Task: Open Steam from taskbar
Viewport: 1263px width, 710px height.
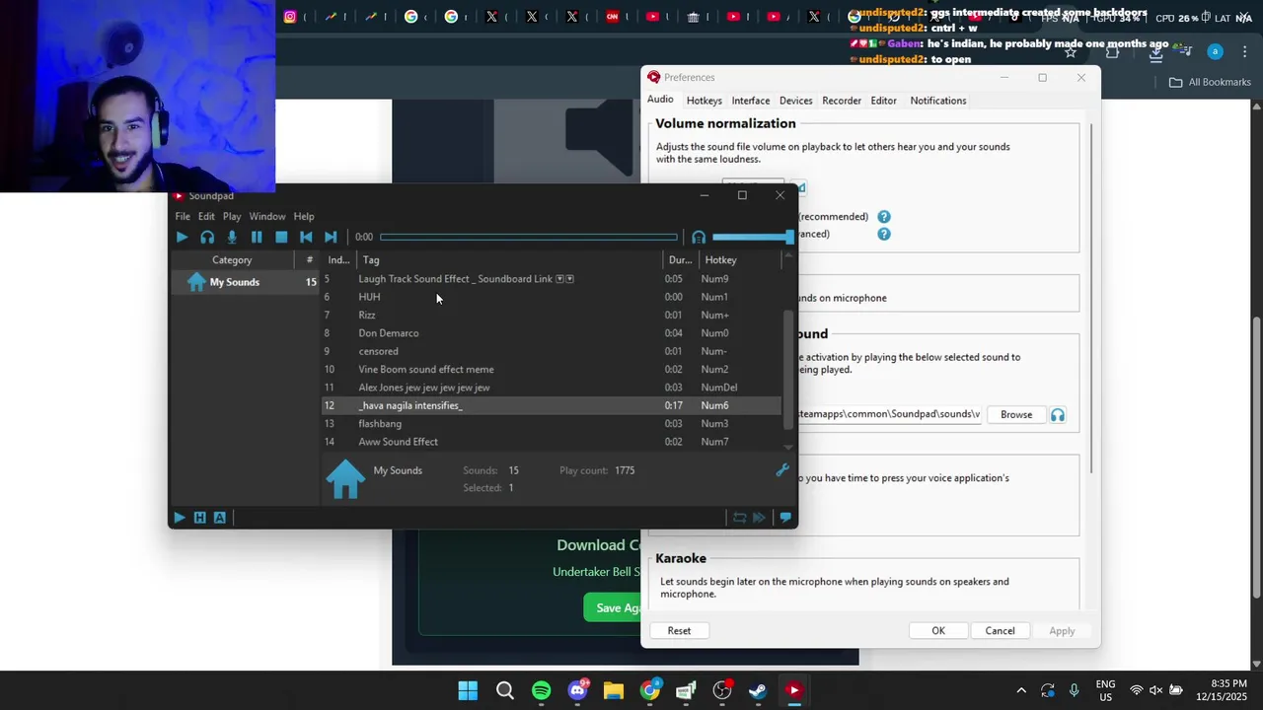Action: pos(758,690)
